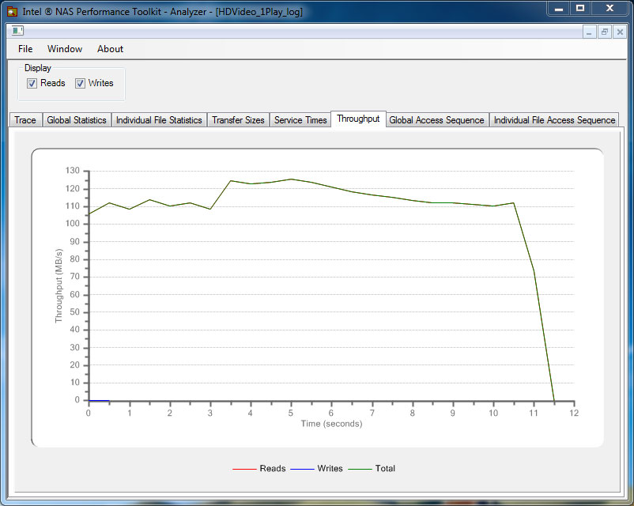Toggle the Writes checkbox
This screenshot has height=506, width=634.
(80, 83)
